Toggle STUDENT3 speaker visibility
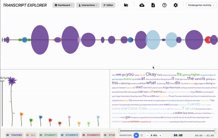Screen dimensions: 218x138 [x=91, y=135]
